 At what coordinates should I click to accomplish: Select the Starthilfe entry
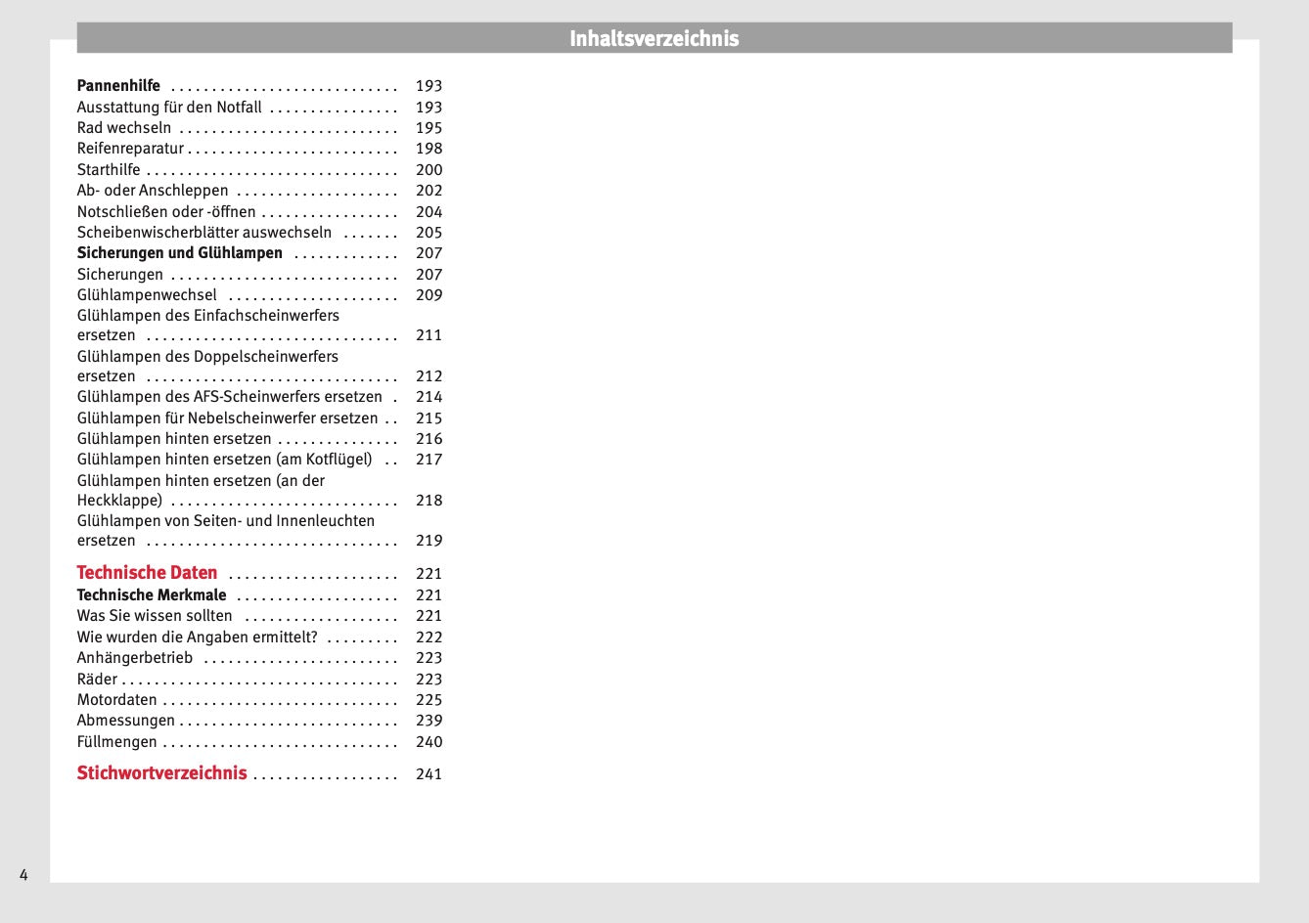point(109,170)
